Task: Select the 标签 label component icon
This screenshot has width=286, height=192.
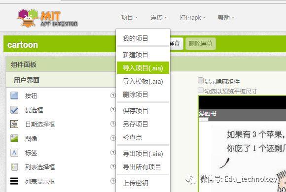Action: coord(14,153)
